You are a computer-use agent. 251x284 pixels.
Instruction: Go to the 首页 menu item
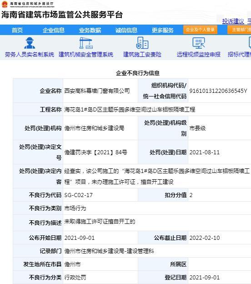(x=17, y=30)
